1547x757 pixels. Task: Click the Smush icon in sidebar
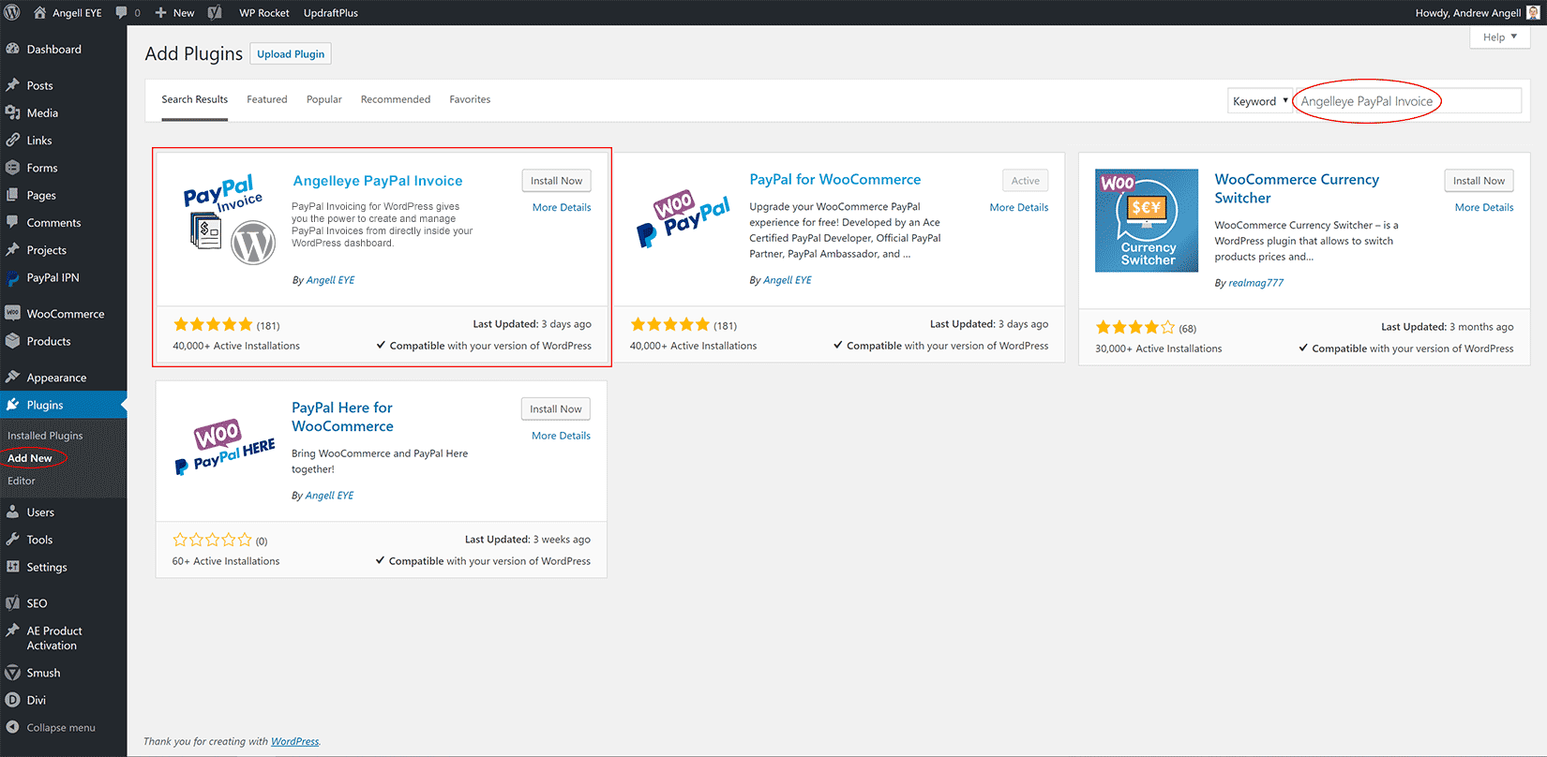(x=12, y=673)
